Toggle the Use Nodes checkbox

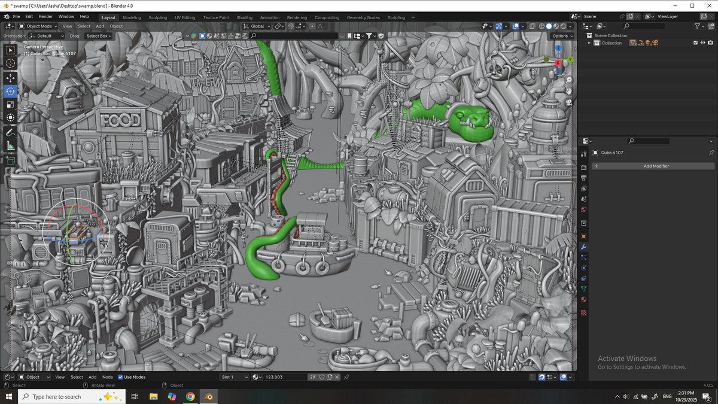click(120, 377)
